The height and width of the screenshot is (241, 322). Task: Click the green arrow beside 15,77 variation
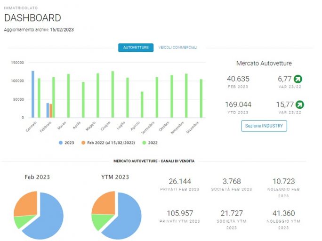[299, 104]
